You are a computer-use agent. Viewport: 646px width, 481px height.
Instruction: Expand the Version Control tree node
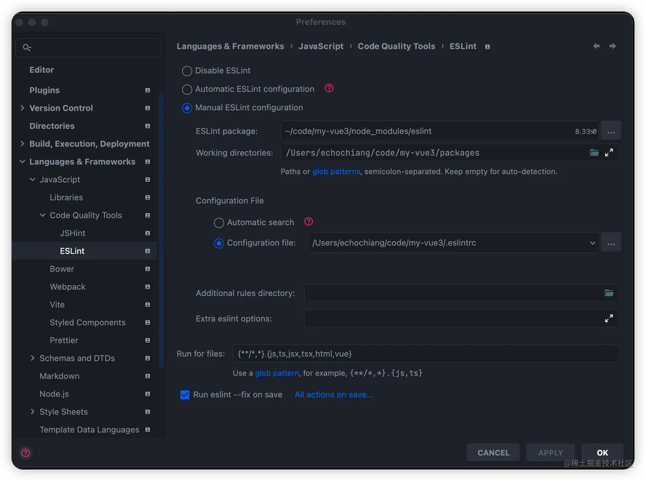(x=22, y=108)
